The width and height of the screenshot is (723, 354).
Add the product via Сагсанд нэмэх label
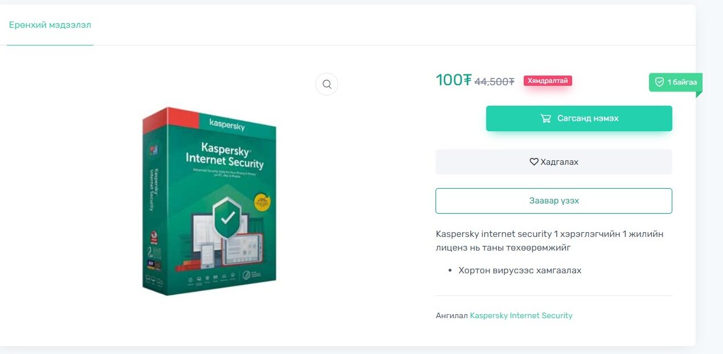pyautogui.click(x=588, y=118)
